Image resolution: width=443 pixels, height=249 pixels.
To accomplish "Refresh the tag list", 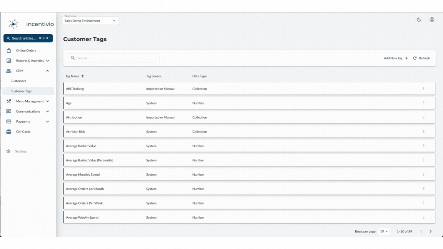I will pyautogui.click(x=421, y=58).
